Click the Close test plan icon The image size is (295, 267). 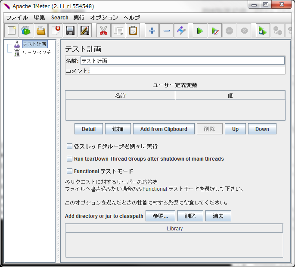tap(56, 31)
